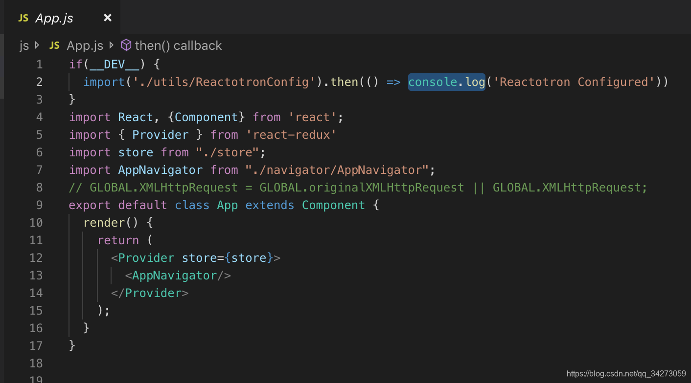The width and height of the screenshot is (691, 383).
Task: Click line number 2 in gutter
Action: [39, 82]
